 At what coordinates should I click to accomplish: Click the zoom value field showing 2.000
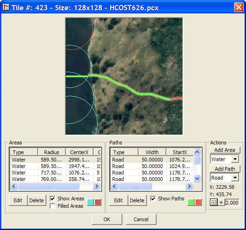(x=232, y=203)
